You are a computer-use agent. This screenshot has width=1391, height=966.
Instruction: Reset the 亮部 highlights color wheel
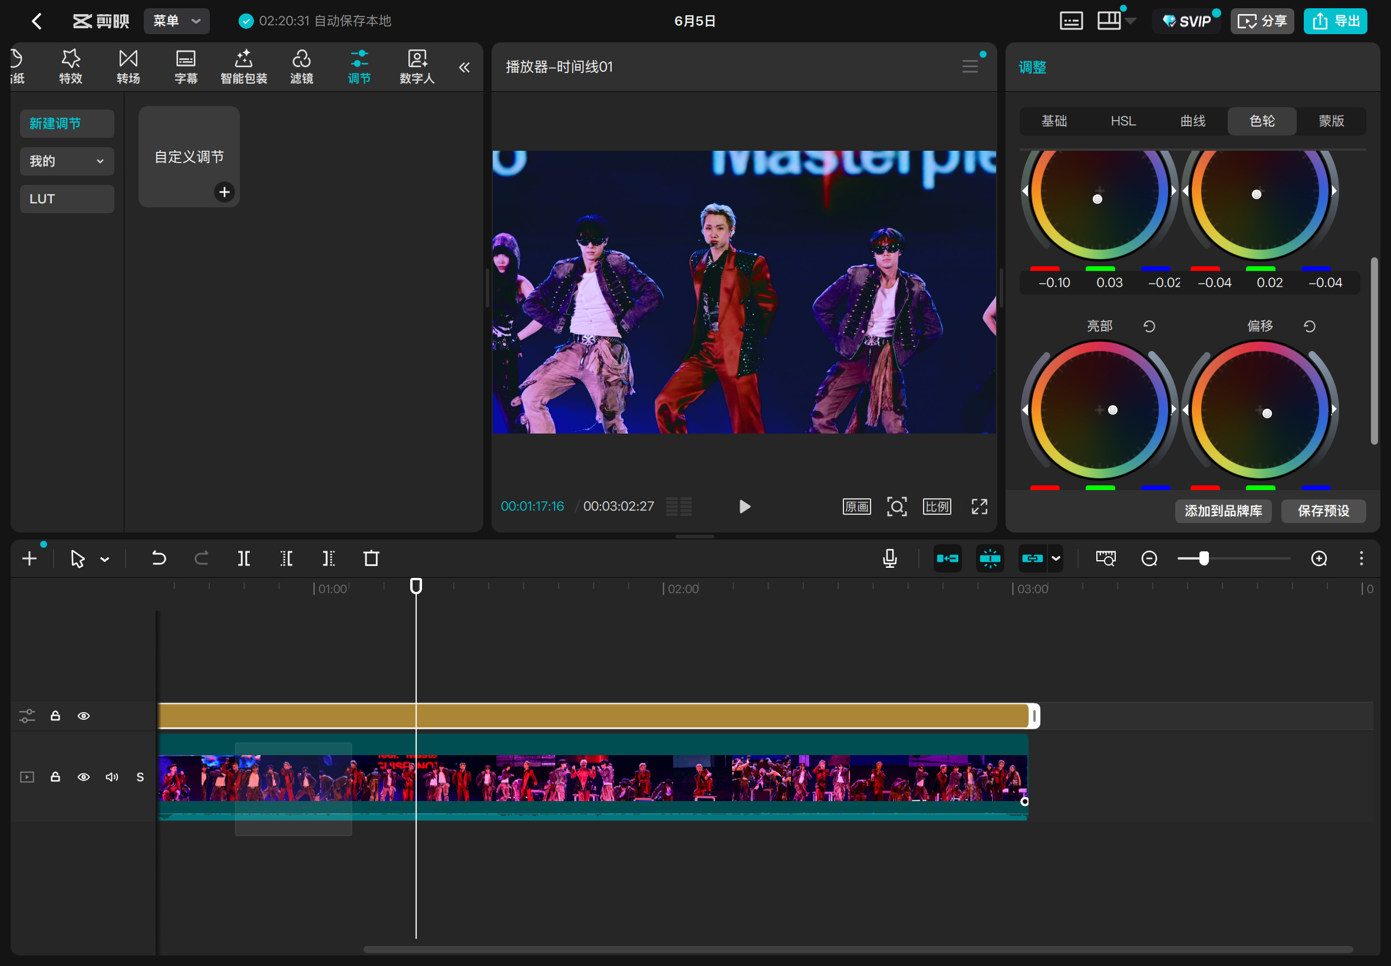1149,327
